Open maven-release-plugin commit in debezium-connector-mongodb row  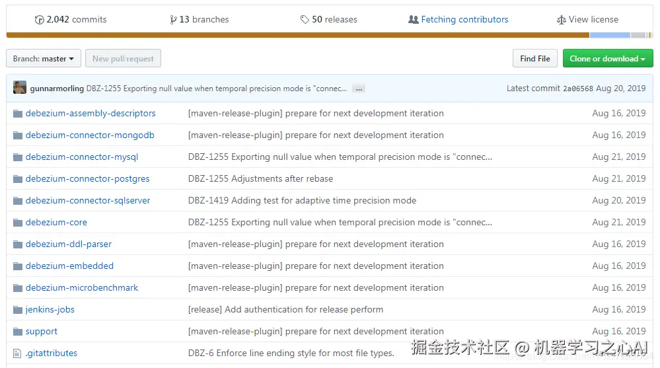(316, 135)
